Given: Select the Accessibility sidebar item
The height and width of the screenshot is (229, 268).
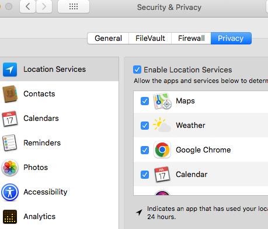Looking at the screenshot, I should pos(59,192).
